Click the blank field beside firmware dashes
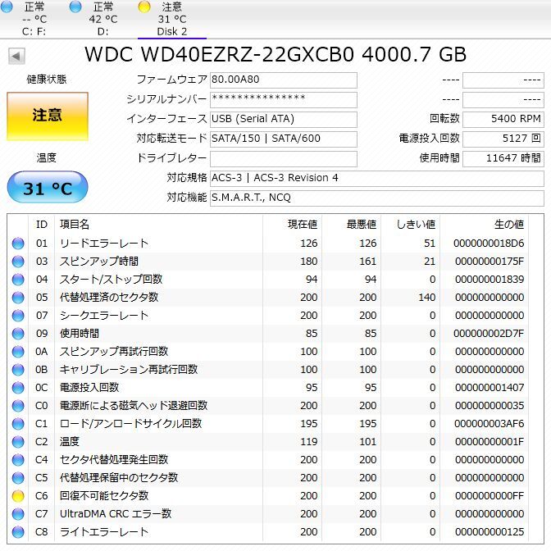Image resolution: width=551 pixels, height=551 pixels. 503,80
